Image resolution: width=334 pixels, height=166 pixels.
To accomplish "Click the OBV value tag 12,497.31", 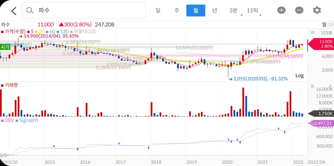I will pyautogui.click(x=321, y=123).
